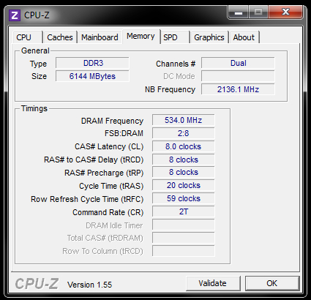Click the Command Rate value 2T

184,211
